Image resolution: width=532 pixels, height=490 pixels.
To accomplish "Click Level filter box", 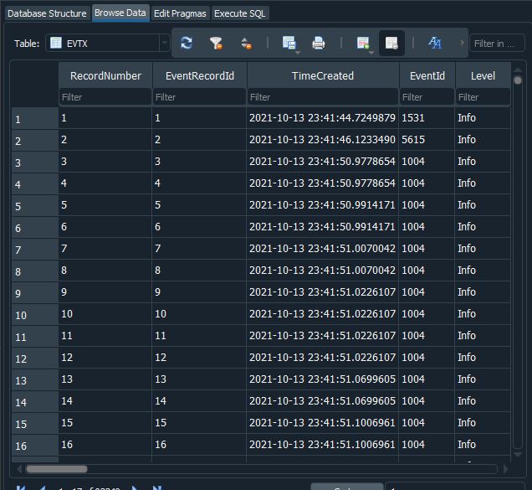I will [483, 97].
